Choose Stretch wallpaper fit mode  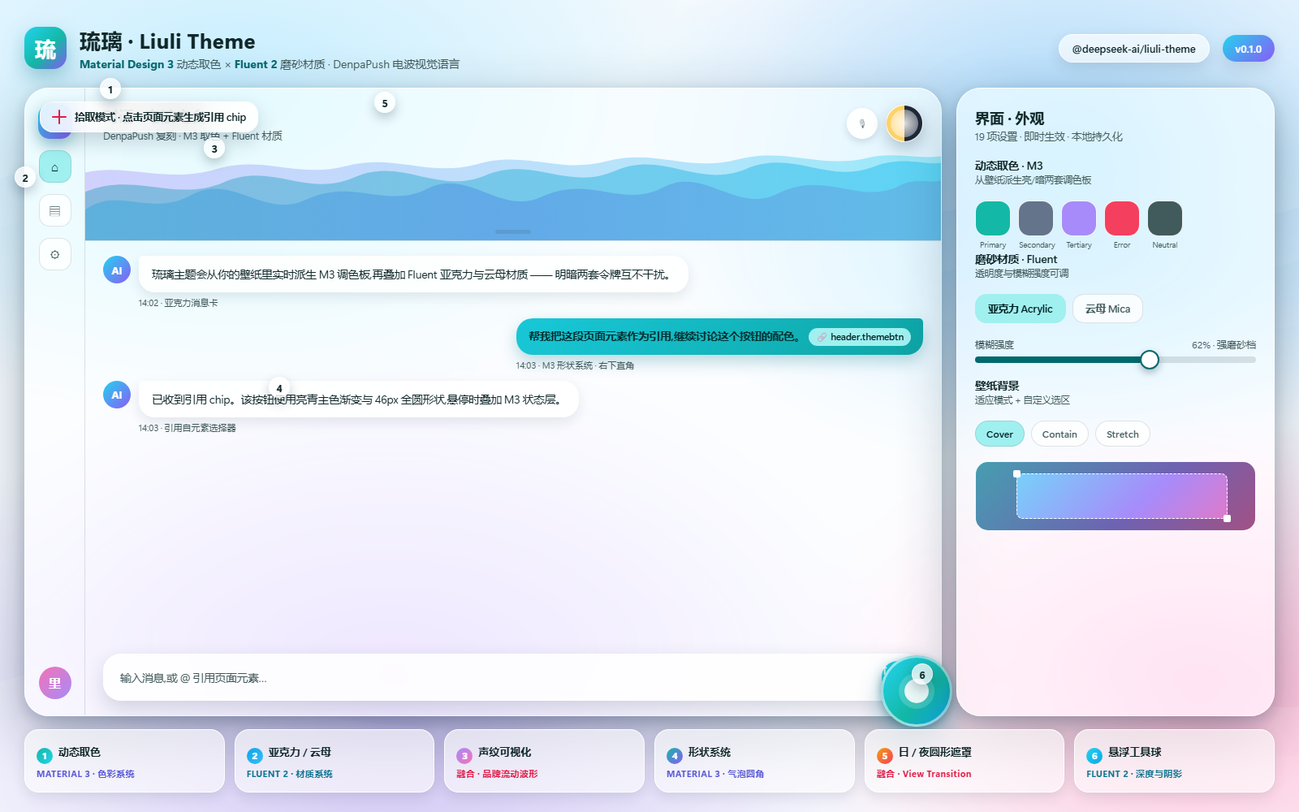(1122, 434)
